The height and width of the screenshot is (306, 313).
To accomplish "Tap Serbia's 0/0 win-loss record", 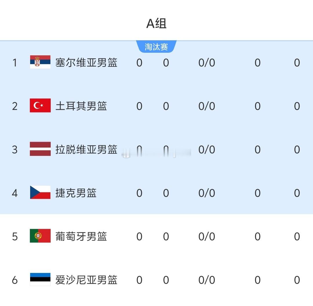I will (207, 63).
